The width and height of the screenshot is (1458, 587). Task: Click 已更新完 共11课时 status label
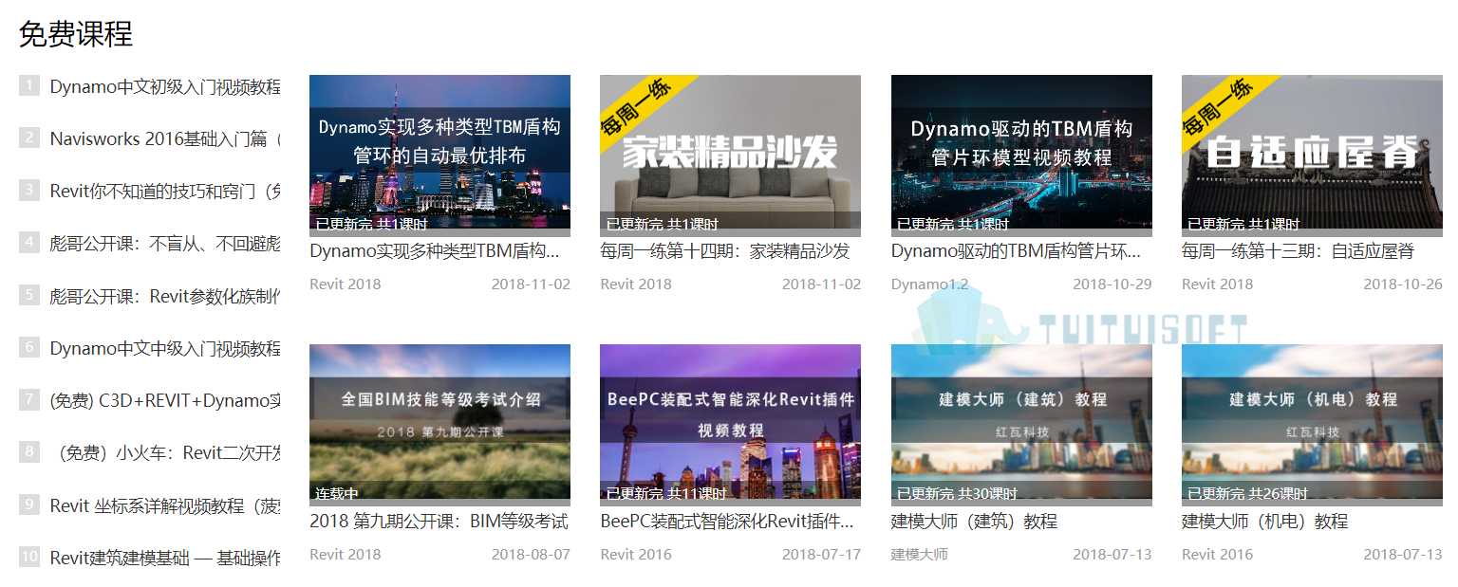[x=665, y=494]
